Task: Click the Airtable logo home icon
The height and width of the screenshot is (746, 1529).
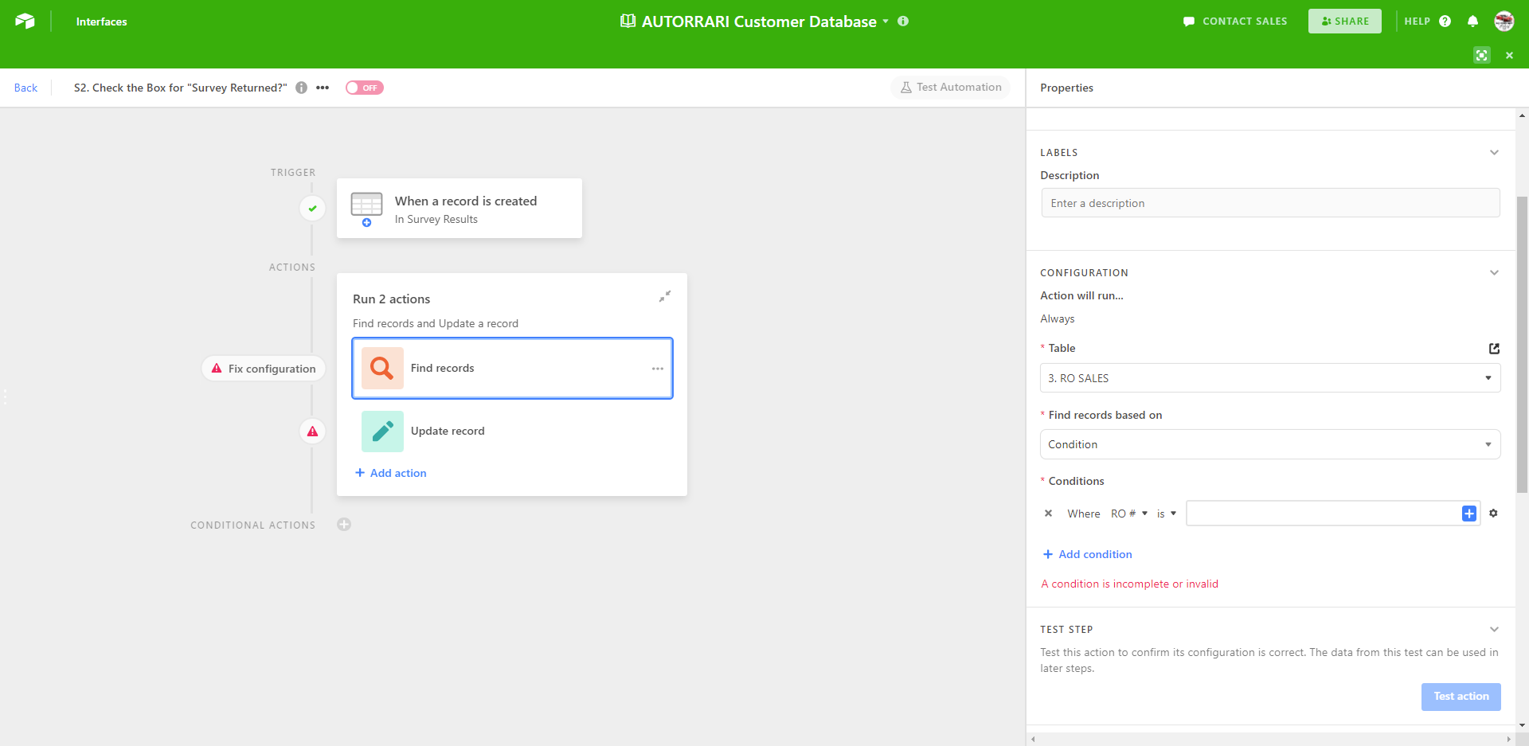Action: (x=25, y=21)
